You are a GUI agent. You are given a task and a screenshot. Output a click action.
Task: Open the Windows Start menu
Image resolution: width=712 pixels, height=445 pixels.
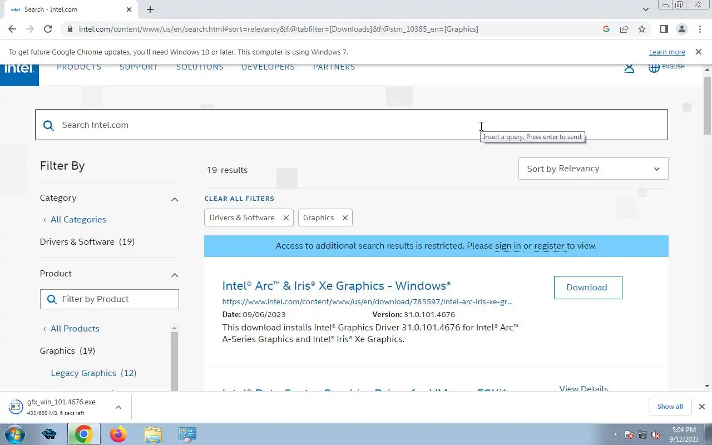tap(15, 434)
